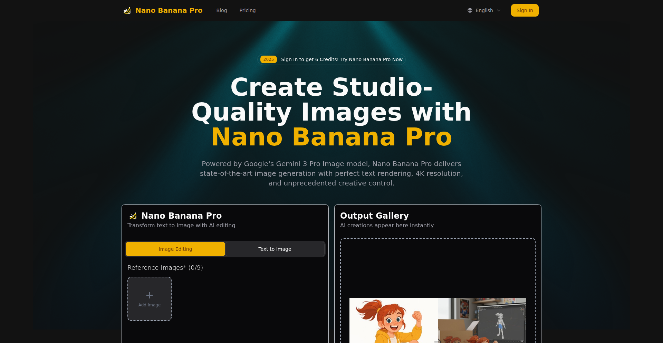Open the cartoon girl sample image
Viewport: 663px width, 343px height.
[x=394, y=320]
